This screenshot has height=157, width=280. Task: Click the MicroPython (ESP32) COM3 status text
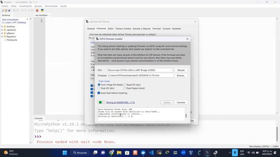[264, 147]
